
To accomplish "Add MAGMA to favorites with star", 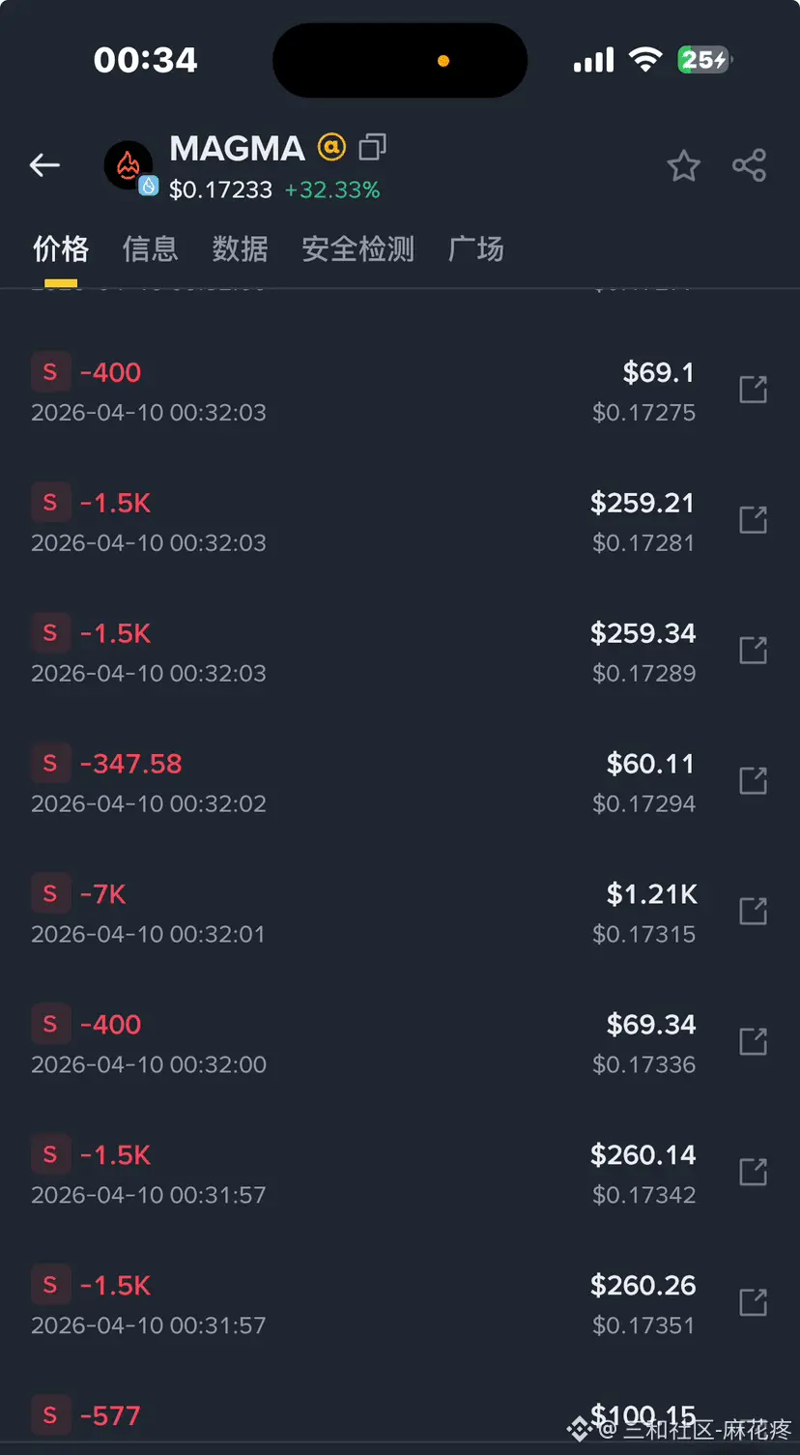I will 683,166.
